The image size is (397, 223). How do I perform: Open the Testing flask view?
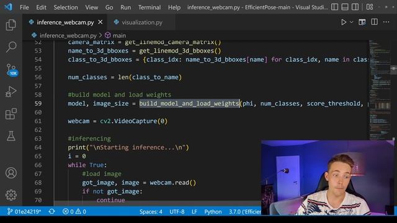11,136
